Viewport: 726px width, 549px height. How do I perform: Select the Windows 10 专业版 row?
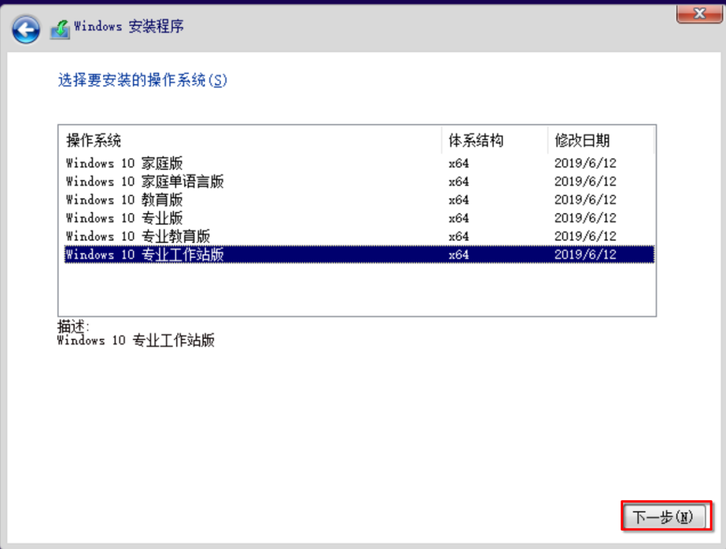(x=124, y=218)
